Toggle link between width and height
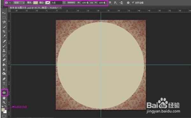 click(x=92, y=3)
